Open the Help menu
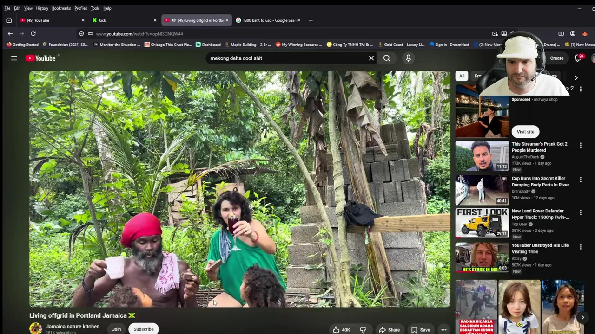Image resolution: width=595 pixels, height=334 pixels. (x=107, y=8)
